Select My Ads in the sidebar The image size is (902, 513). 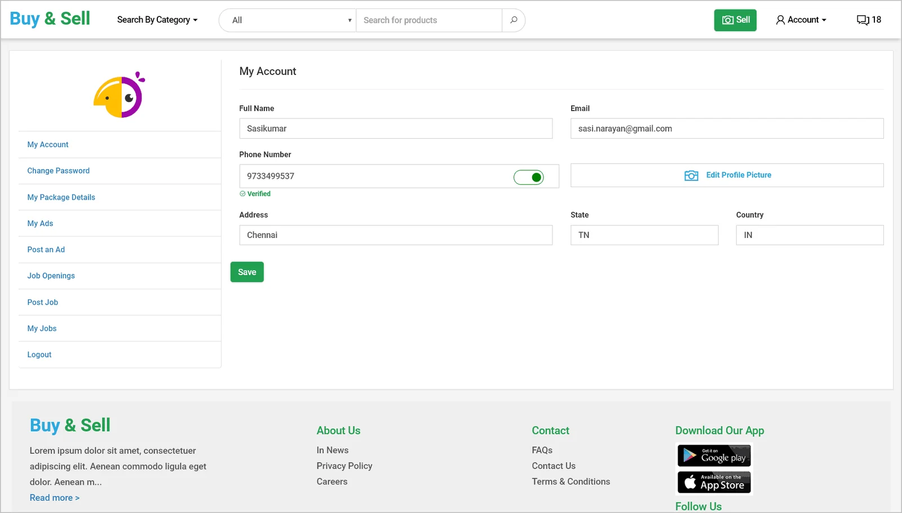tap(40, 223)
